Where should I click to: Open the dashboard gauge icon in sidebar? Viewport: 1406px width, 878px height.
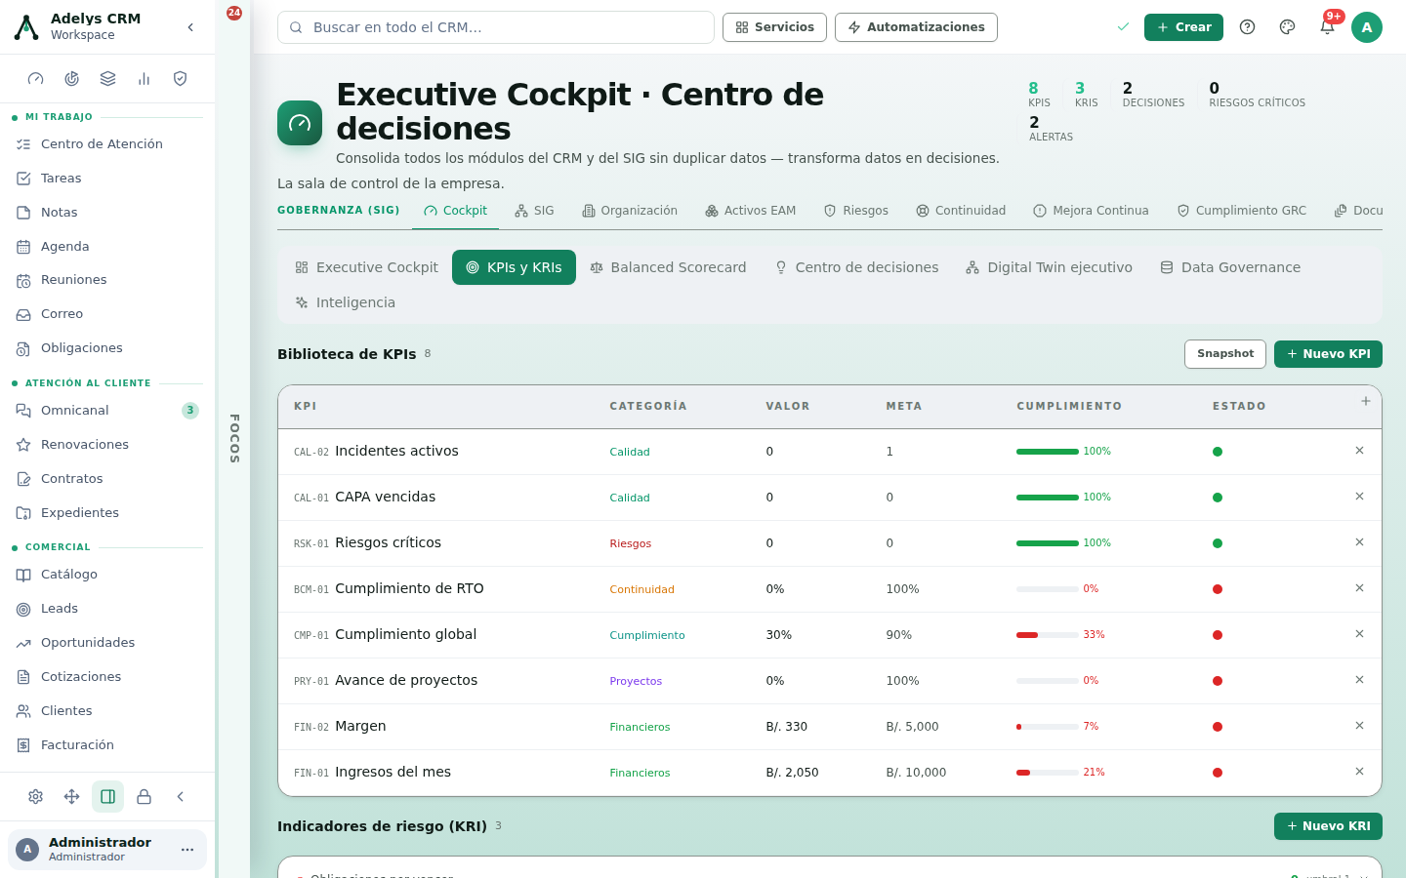click(36, 79)
